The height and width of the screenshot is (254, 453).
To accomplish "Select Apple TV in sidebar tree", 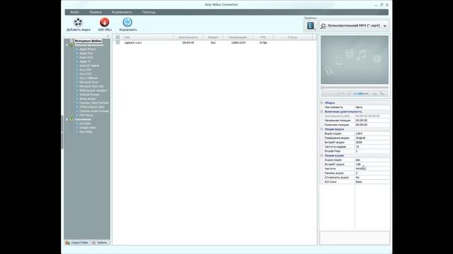I will 85,61.
